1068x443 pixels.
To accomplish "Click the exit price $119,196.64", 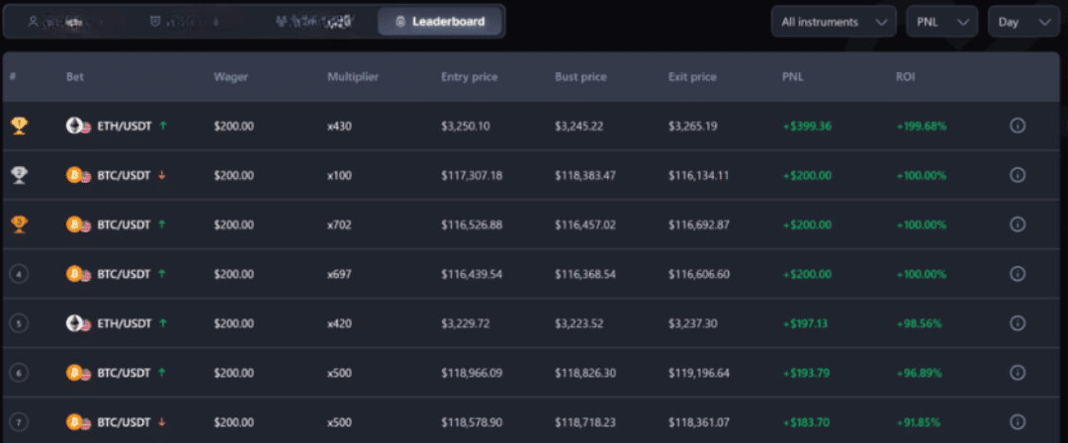I will tap(699, 373).
